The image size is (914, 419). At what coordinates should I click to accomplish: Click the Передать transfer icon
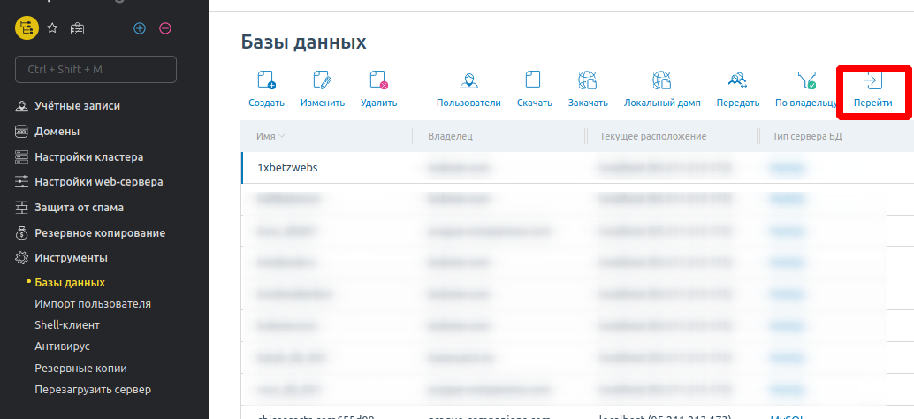point(737,81)
